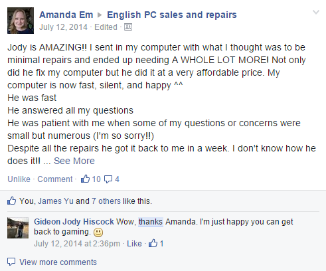Click the thumbs-up icon showing 10 likes
This screenshot has height=271, width=326.
pyautogui.click(x=85, y=179)
